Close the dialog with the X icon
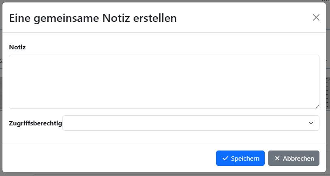The height and width of the screenshot is (176, 330). pos(316,17)
